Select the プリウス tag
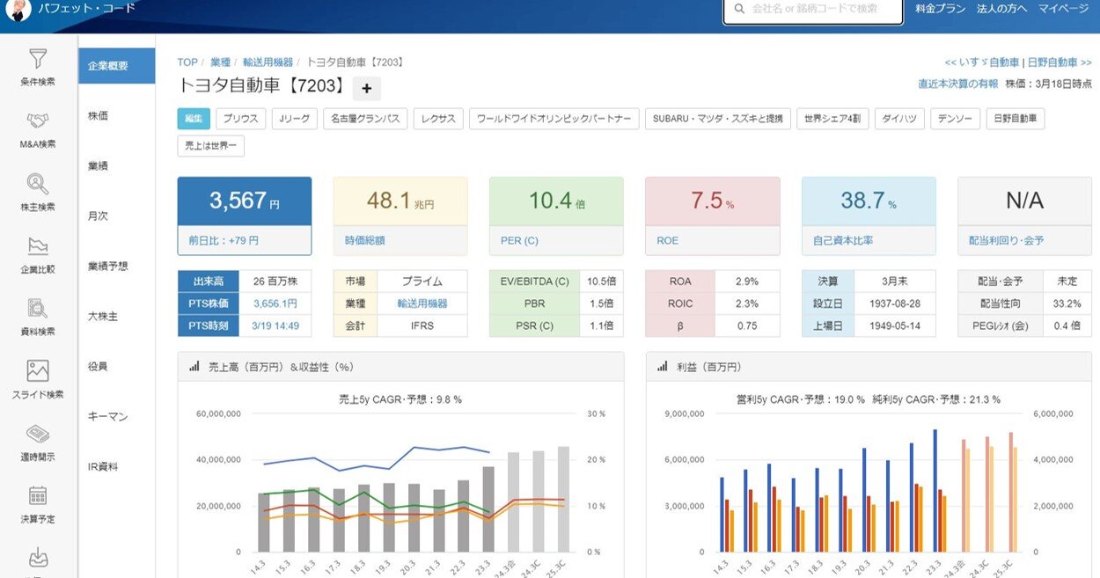 point(240,119)
